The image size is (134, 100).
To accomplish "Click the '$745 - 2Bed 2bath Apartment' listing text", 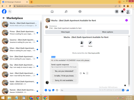I will [65, 28].
